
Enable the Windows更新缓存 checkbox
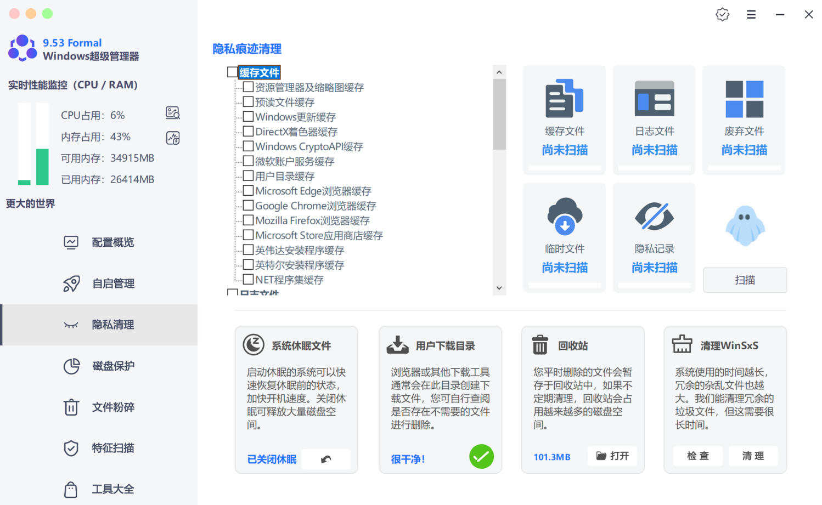pos(248,117)
